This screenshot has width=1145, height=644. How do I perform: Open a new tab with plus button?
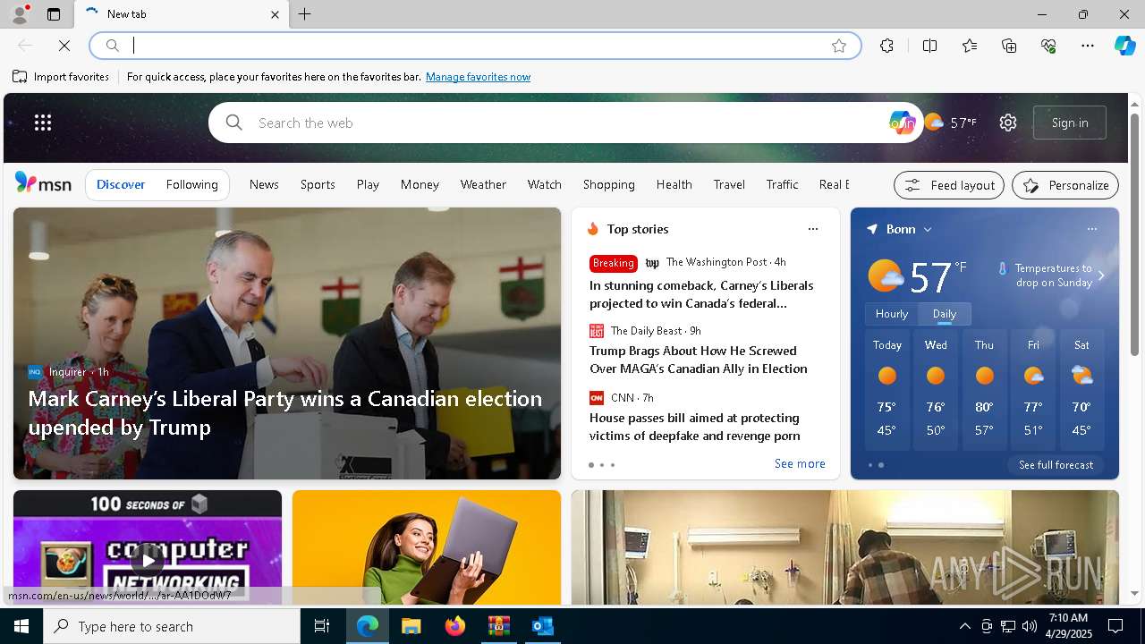point(304,14)
